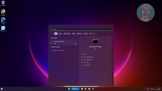
Task: Open File Explorer from the taskbar
Action: click(x=89, y=89)
